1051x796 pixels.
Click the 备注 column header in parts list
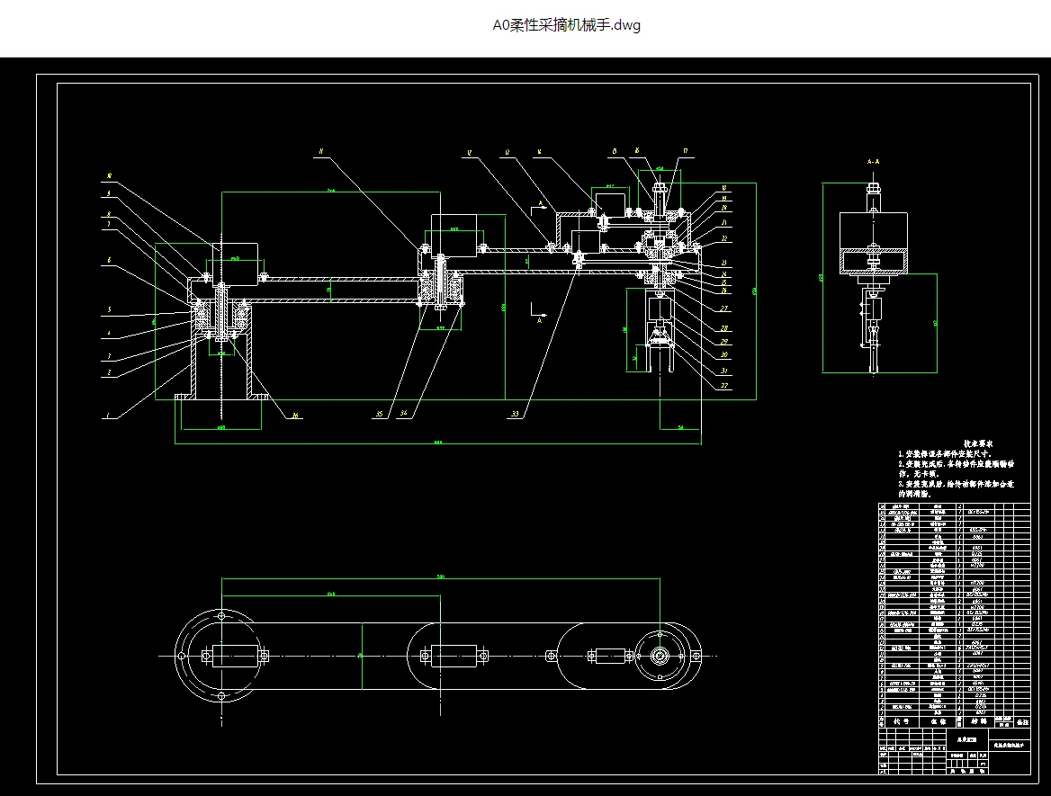point(1022,722)
